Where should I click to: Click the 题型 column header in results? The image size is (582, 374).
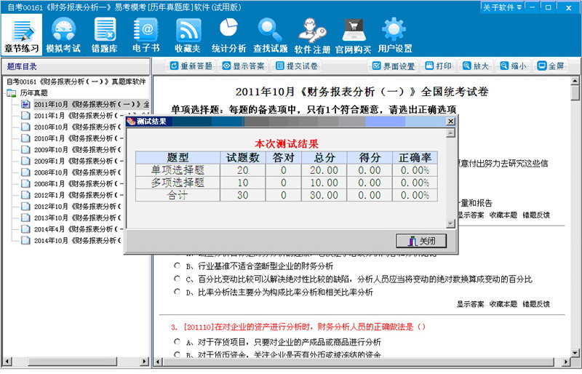(178, 157)
